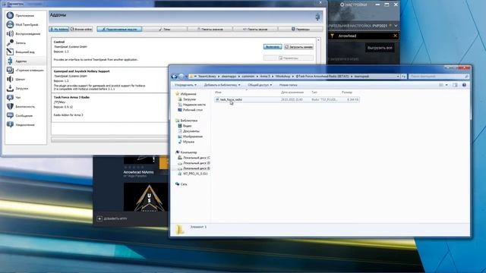
Task: Select the Пакеты звуков sound packs tab
Action: coord(255,29)
